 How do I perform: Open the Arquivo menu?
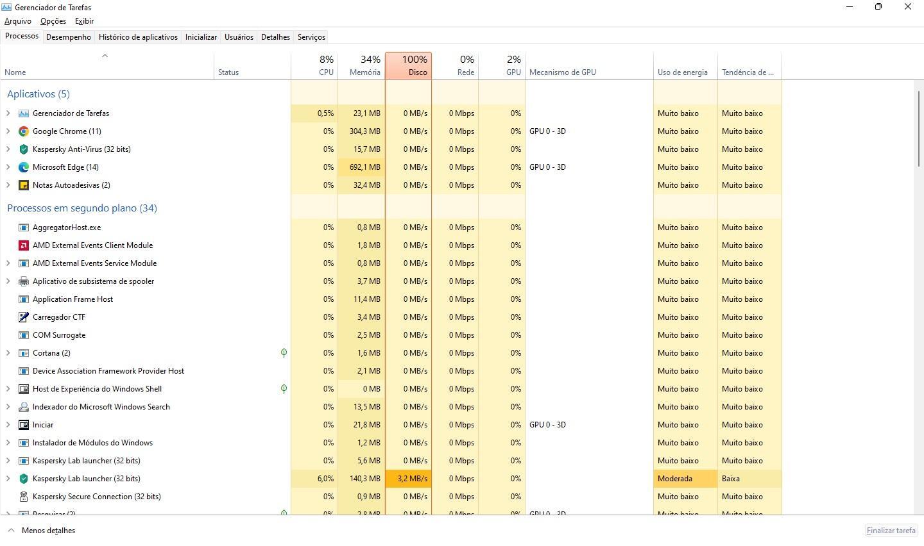point(18,21)
